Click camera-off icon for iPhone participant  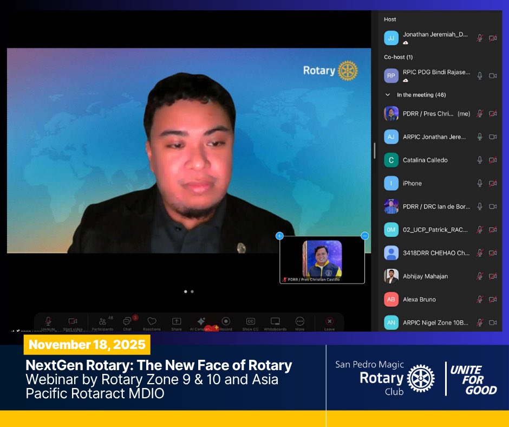point(493,183)
